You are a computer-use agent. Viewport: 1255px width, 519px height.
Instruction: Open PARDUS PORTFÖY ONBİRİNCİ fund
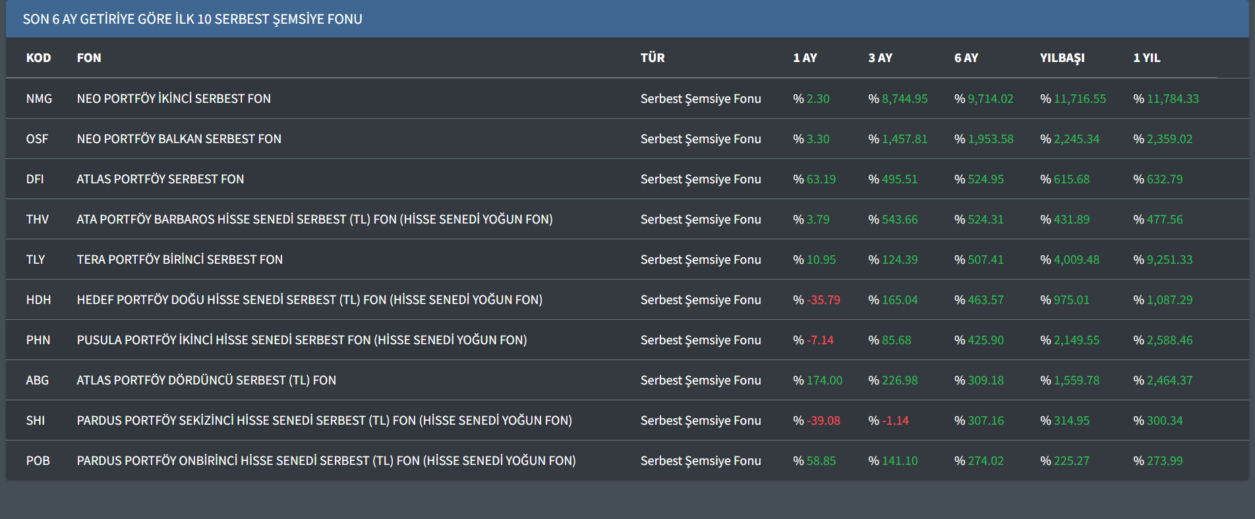(326, 461)
